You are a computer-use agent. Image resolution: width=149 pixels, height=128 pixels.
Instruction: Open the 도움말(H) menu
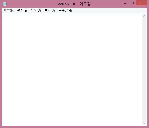pos(65,10)
